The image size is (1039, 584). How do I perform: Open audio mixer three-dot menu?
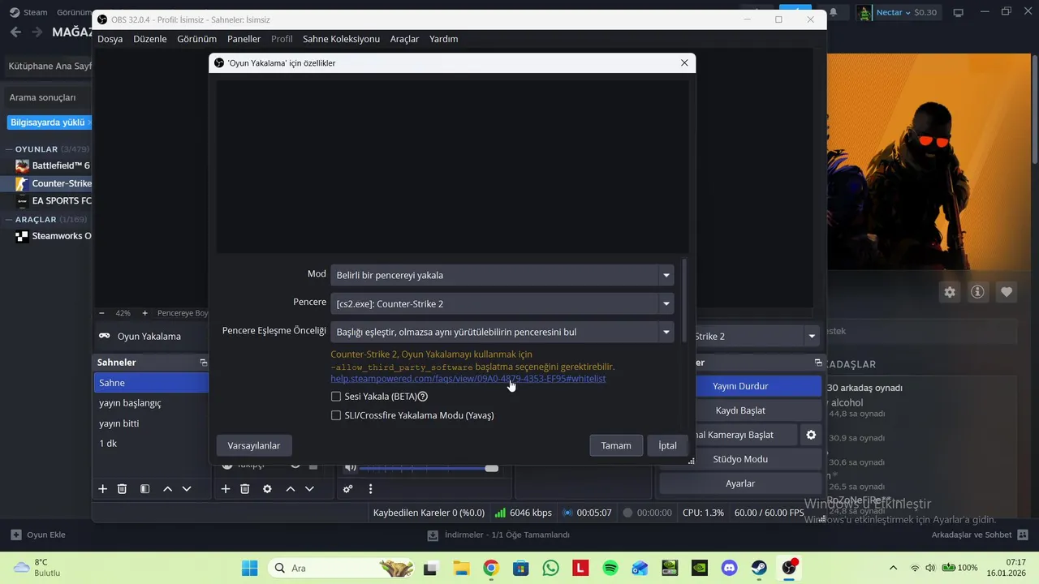click(x=371, y=489)
